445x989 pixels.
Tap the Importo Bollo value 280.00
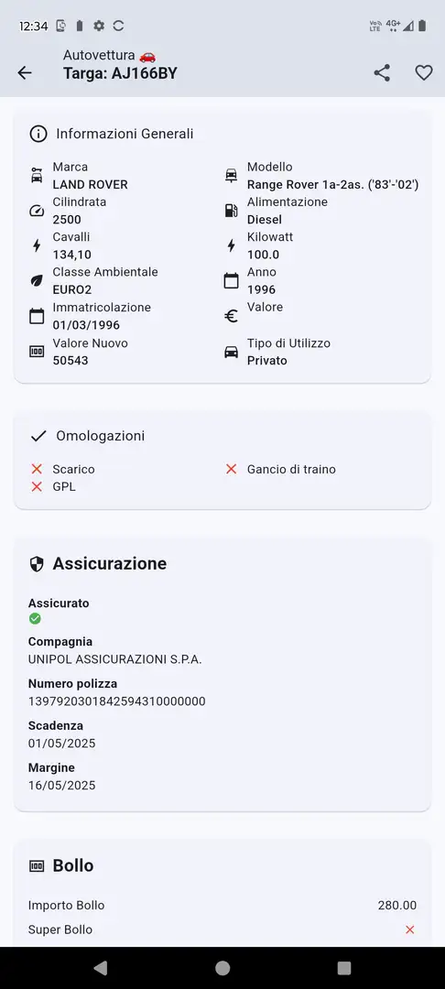tap(397, 905)
